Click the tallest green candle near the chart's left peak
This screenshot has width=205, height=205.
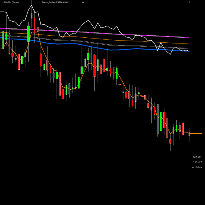coord(28,34)
